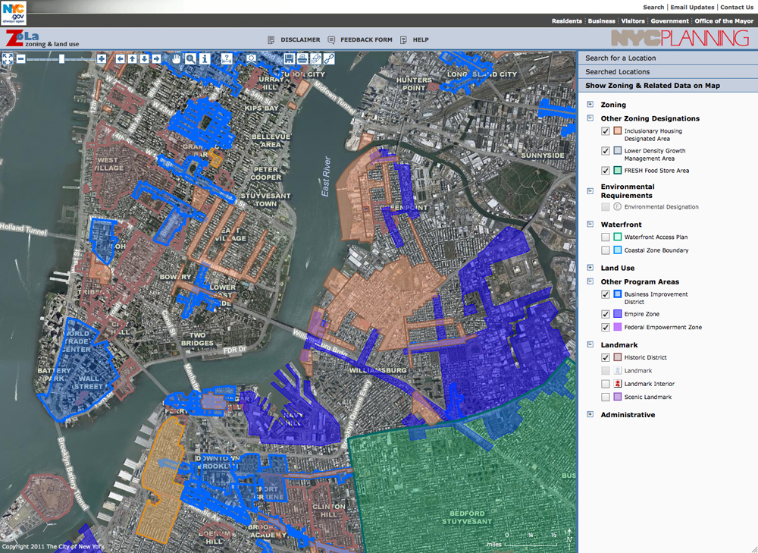The image size is (758, 553).
Task: Toggle off the Historic District checkbox
Action: point(605,357)
